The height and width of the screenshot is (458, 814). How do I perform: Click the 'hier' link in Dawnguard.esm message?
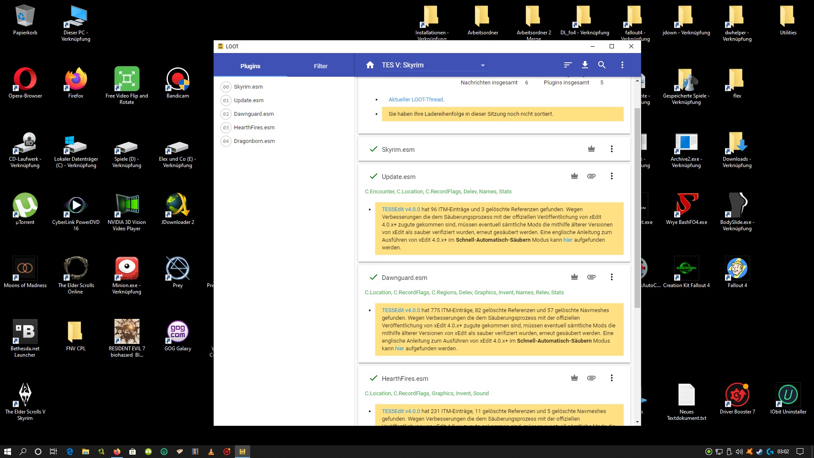coord(399,349)
